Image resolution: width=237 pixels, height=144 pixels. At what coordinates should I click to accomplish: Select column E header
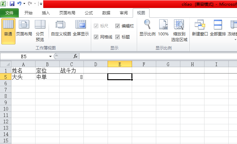[x=120, y=64]
